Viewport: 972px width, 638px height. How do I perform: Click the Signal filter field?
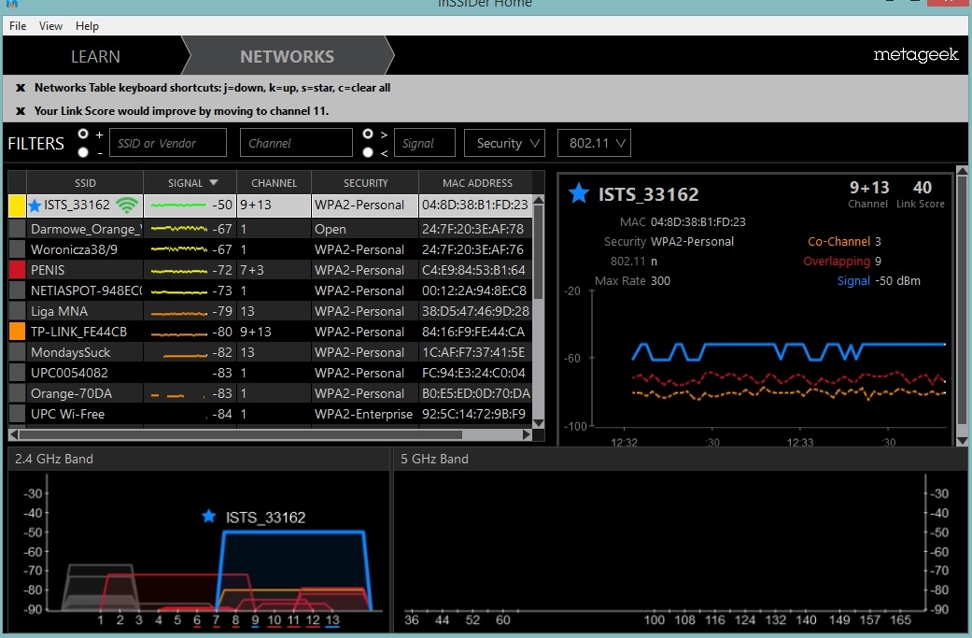coord(425,143)
